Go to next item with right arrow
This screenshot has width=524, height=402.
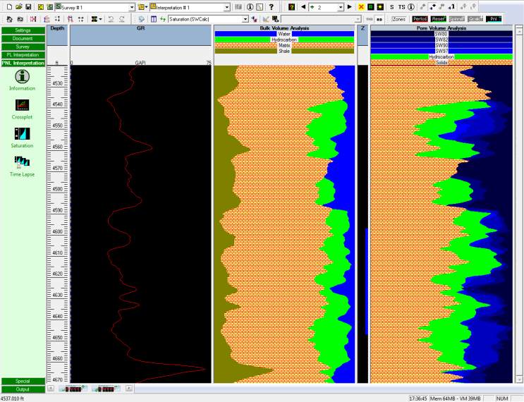pos(350,7)
